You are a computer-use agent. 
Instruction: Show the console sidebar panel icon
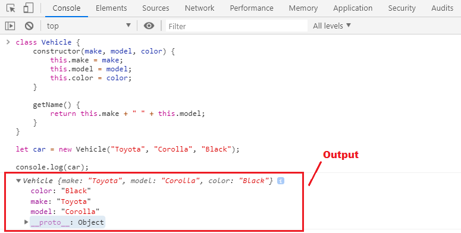pos(10,26)
